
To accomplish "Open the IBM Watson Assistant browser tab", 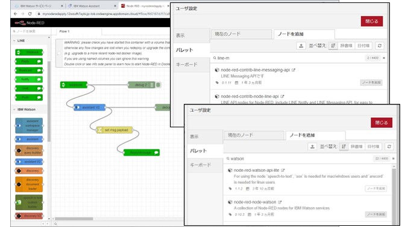I will [x=92, y=5].
